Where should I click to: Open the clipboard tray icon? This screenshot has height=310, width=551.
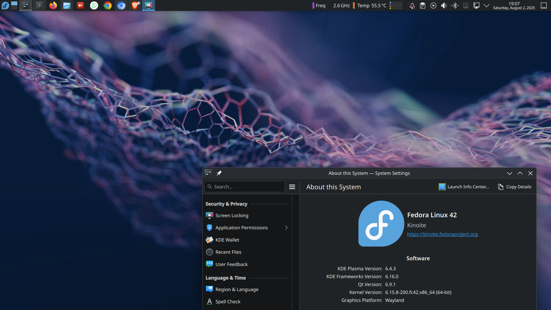[x=423, y=5]
